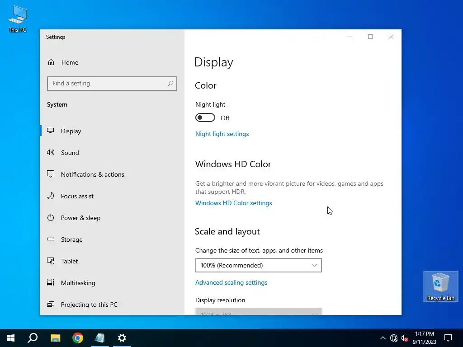Image resolution: width=463 pixels, height=347 pixels.
Task: Click the Storage drive icon
Action: [51, 239]
